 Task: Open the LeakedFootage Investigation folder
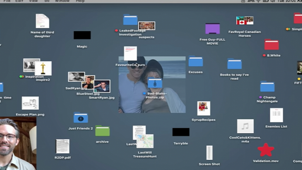130,20
